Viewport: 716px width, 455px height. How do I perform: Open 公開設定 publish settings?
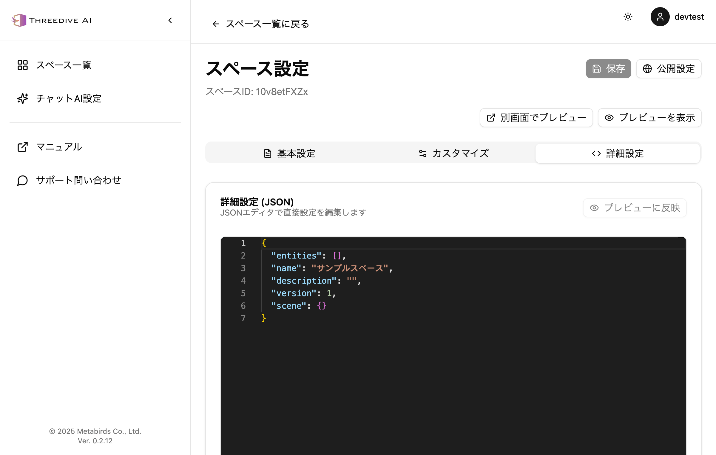[669, 69]
